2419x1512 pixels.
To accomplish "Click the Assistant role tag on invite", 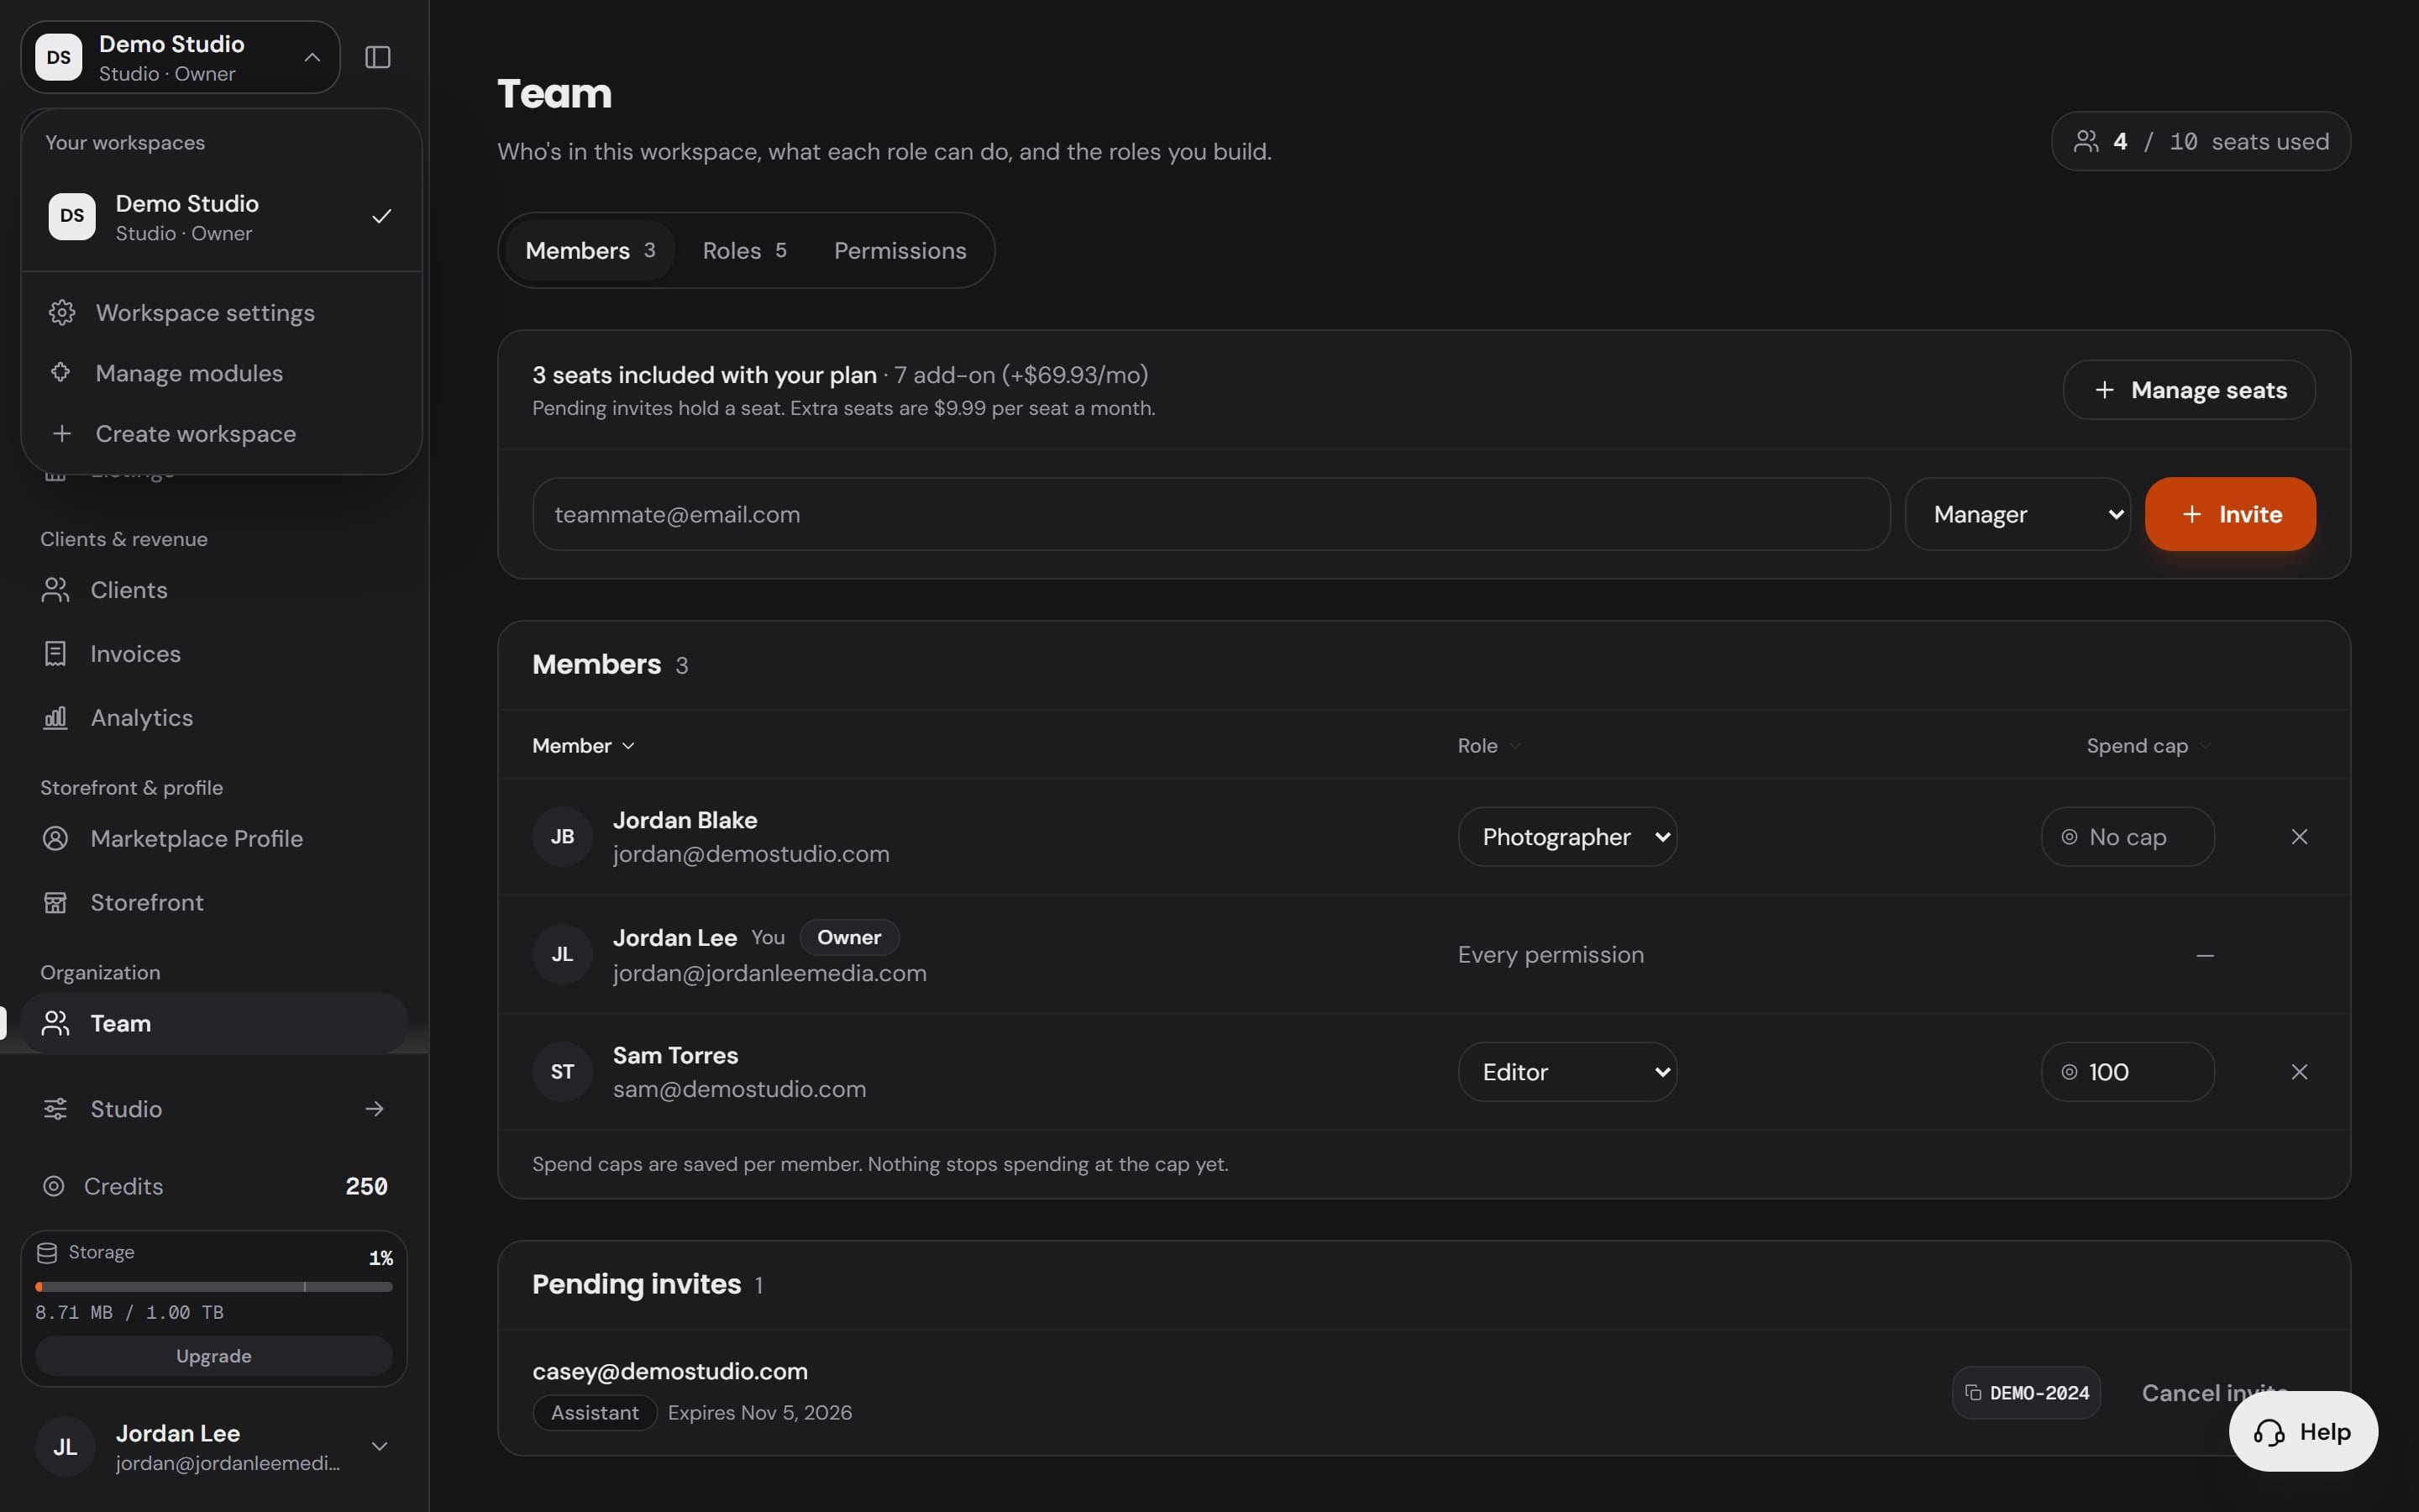I will coord(595,1413).
